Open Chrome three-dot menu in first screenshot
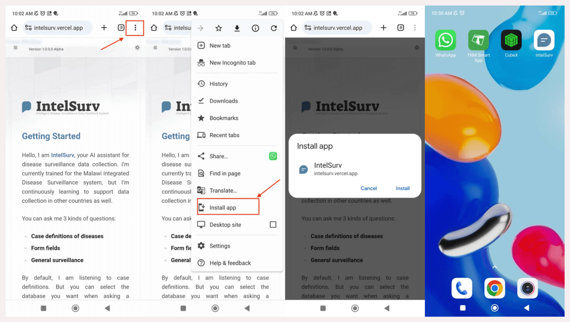 coord(135,28)
